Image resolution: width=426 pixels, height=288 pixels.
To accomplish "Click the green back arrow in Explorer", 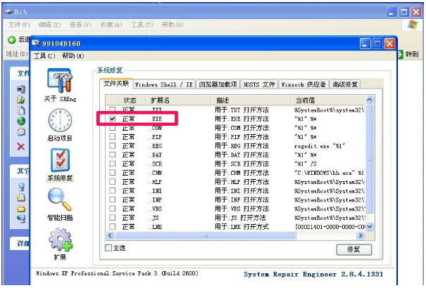I will point(11,39).
